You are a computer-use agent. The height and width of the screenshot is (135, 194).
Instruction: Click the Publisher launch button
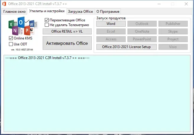(x=173, y=24)
